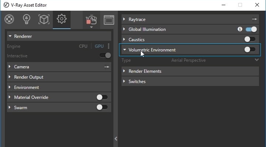Image resolution: width=266 pixels, height=147 pixels.
Task: Expand the Environment section
Action: [x=26, y=87]
